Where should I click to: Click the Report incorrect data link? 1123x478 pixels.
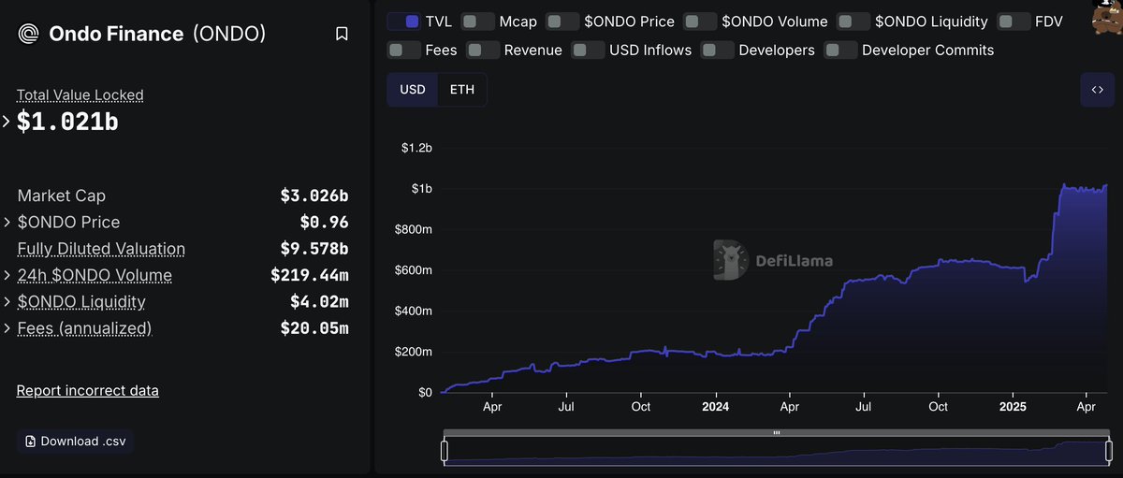[x=88, y=390]
